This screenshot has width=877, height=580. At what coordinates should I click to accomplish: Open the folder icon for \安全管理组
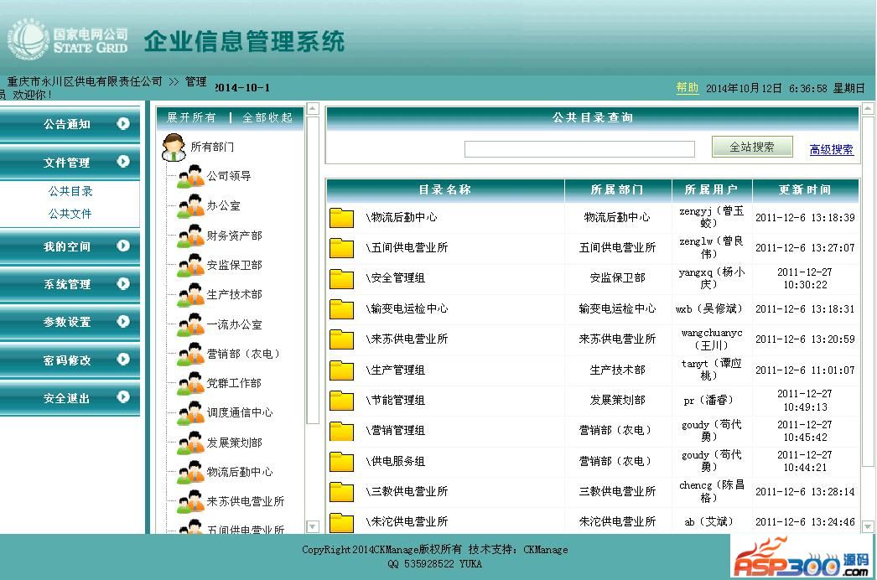pyautogui.click(x=342, y=278)
